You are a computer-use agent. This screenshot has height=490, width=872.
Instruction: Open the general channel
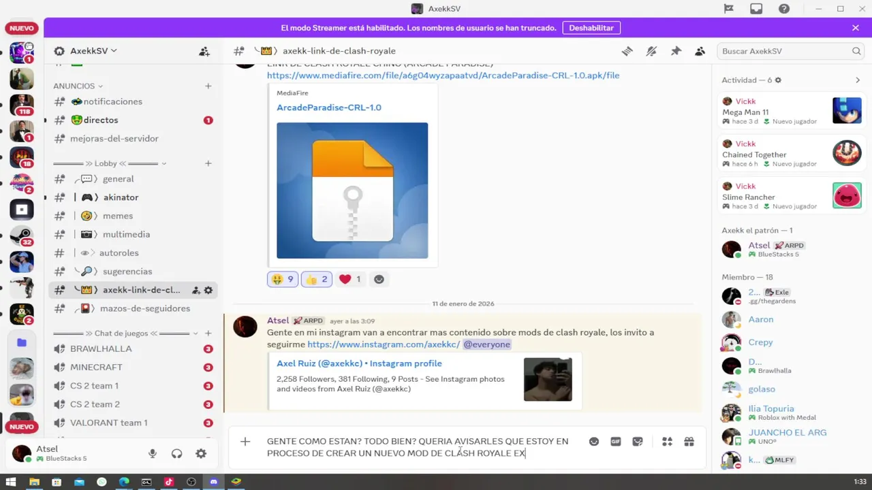click(x=133, y=179)
